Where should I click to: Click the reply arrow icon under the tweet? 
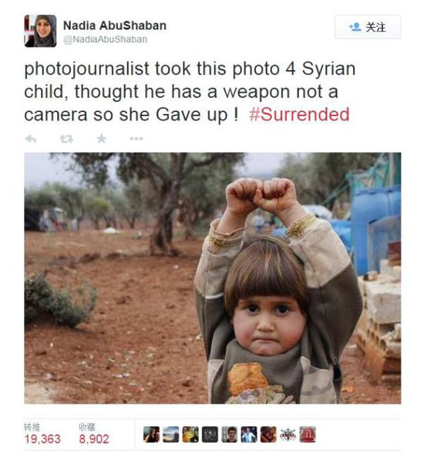tap(31, 139)
